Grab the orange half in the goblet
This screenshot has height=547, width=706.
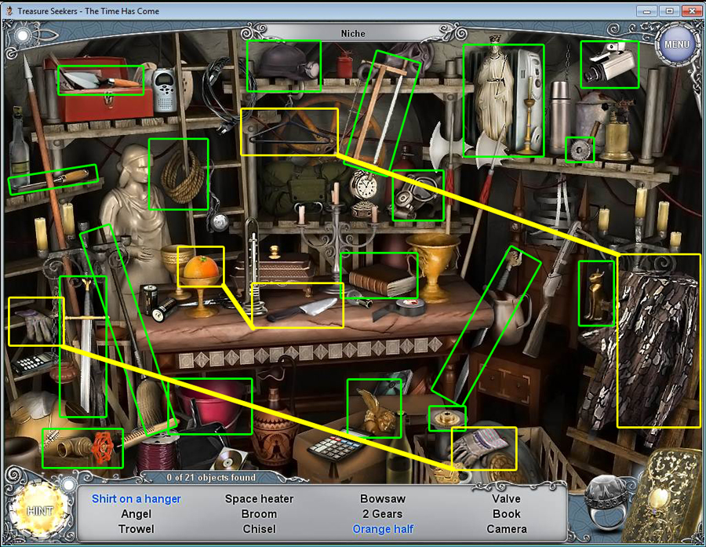click(201, 270)
